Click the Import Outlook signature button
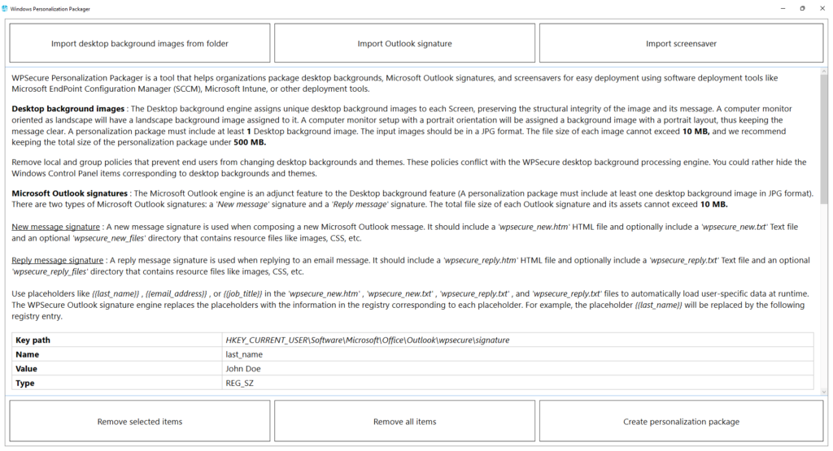 404,44
